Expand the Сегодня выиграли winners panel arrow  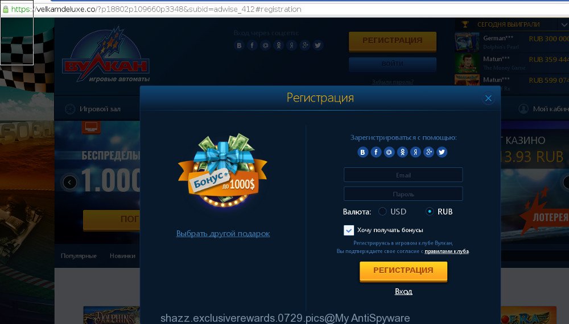pyautogui.click(x=564, y=24)
